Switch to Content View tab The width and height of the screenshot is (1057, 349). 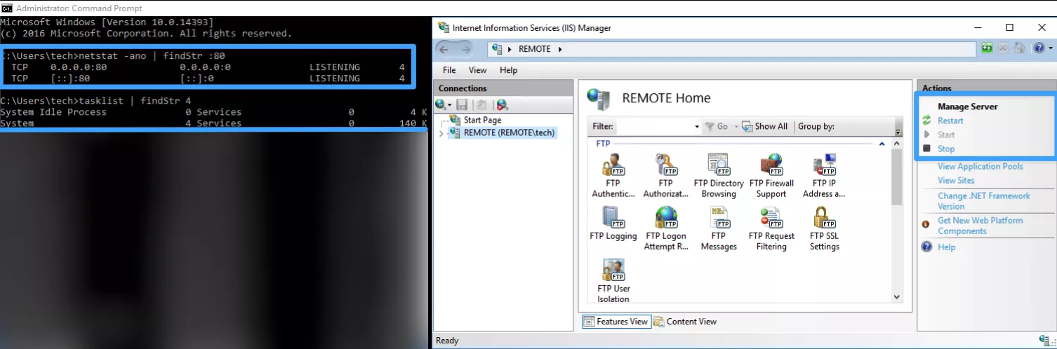coord(685,322)
